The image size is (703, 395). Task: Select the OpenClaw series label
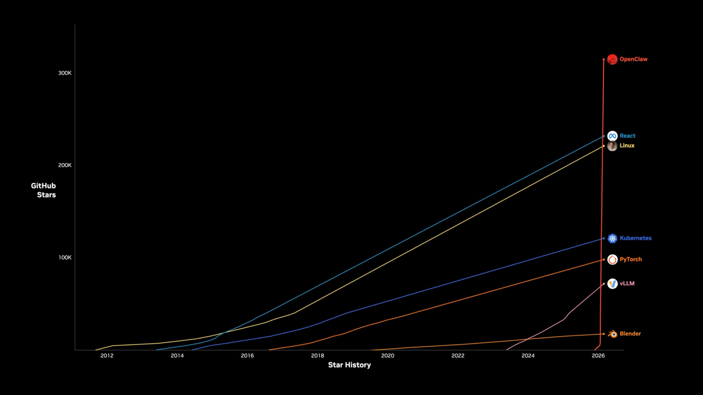click(x=633, y=59)
